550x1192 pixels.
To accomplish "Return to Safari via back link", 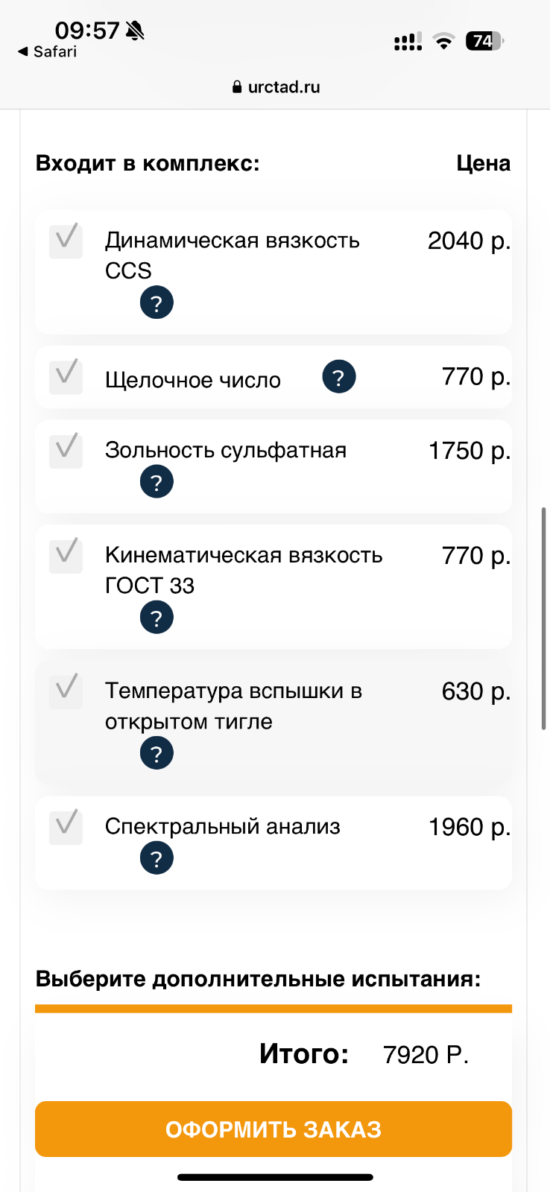I will click(48, 51).
